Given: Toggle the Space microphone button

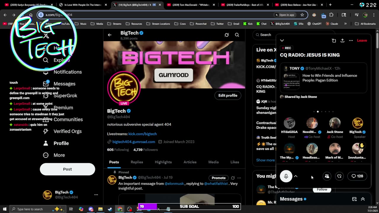Looking at the screenshot, I should (x=286, y=176).
